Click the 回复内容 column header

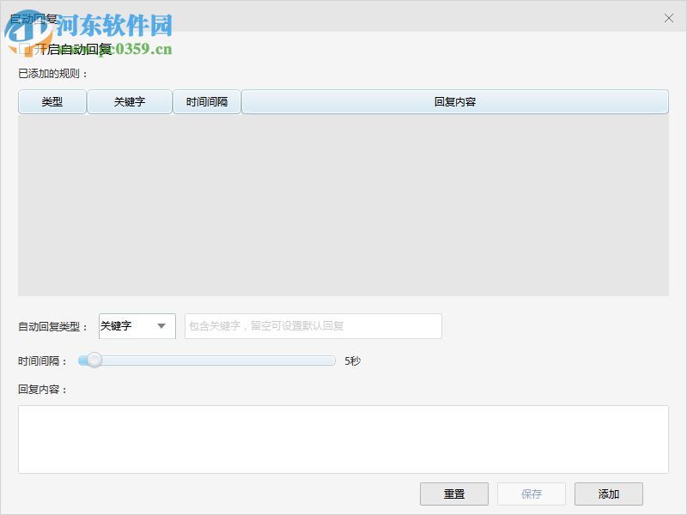457,101
